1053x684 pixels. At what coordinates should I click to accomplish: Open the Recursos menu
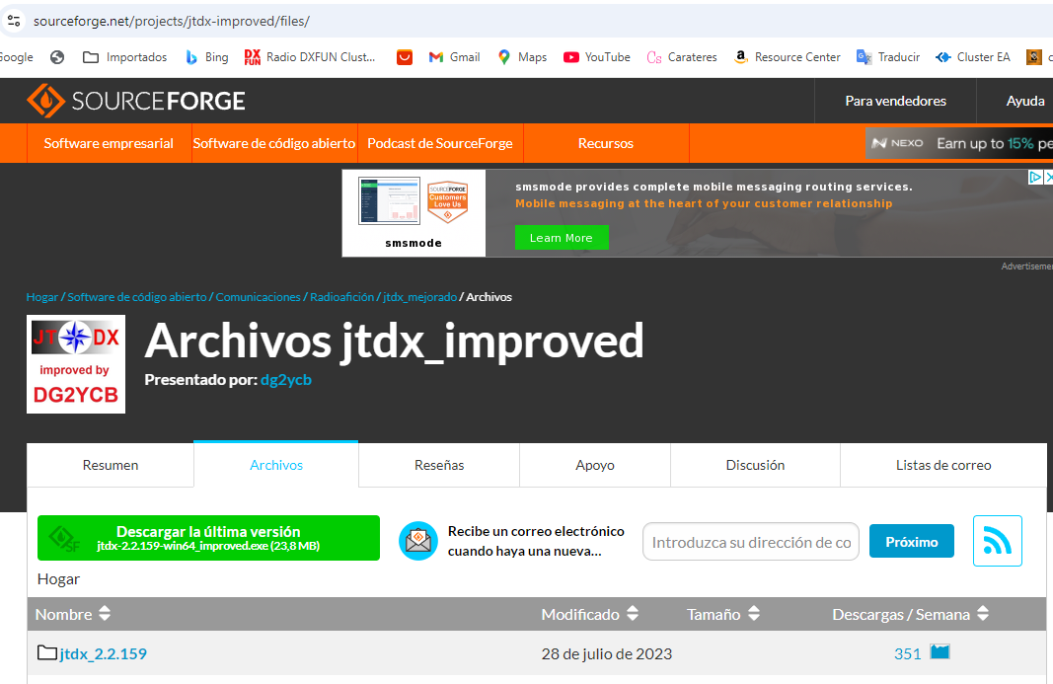coord(606,143)
